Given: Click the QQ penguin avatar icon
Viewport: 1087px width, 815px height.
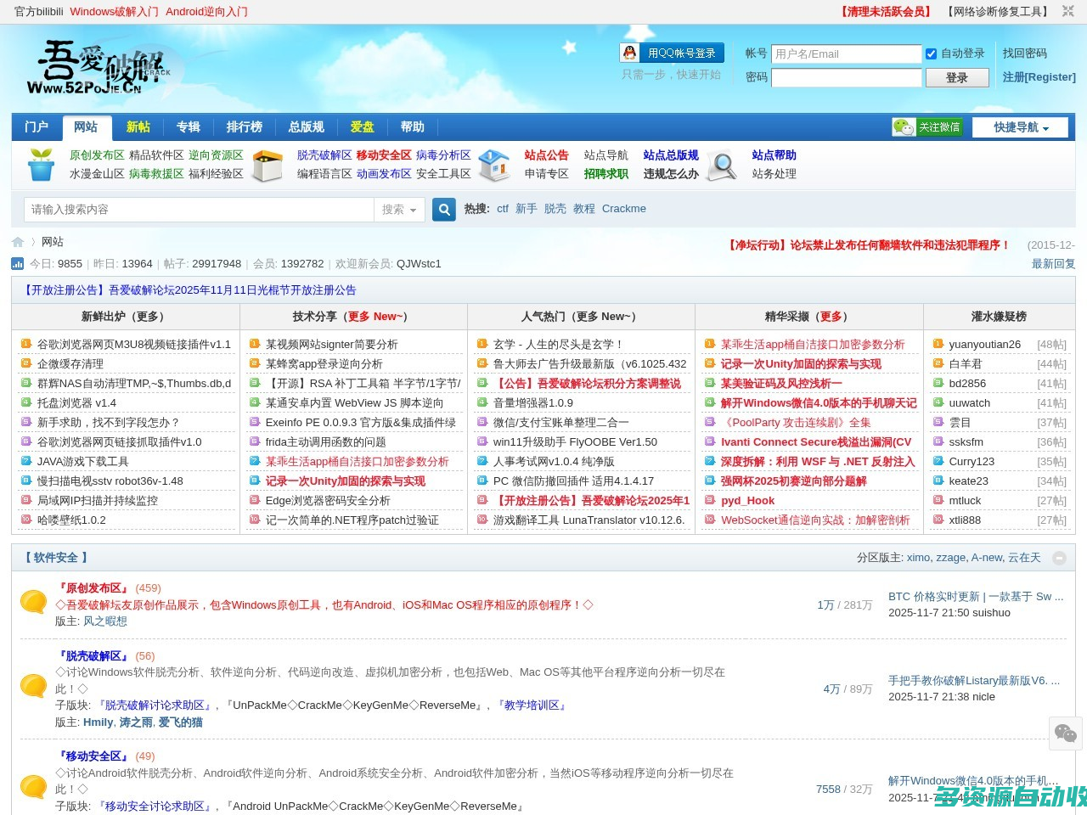Looking at the screenshot, I should point(629,53).
